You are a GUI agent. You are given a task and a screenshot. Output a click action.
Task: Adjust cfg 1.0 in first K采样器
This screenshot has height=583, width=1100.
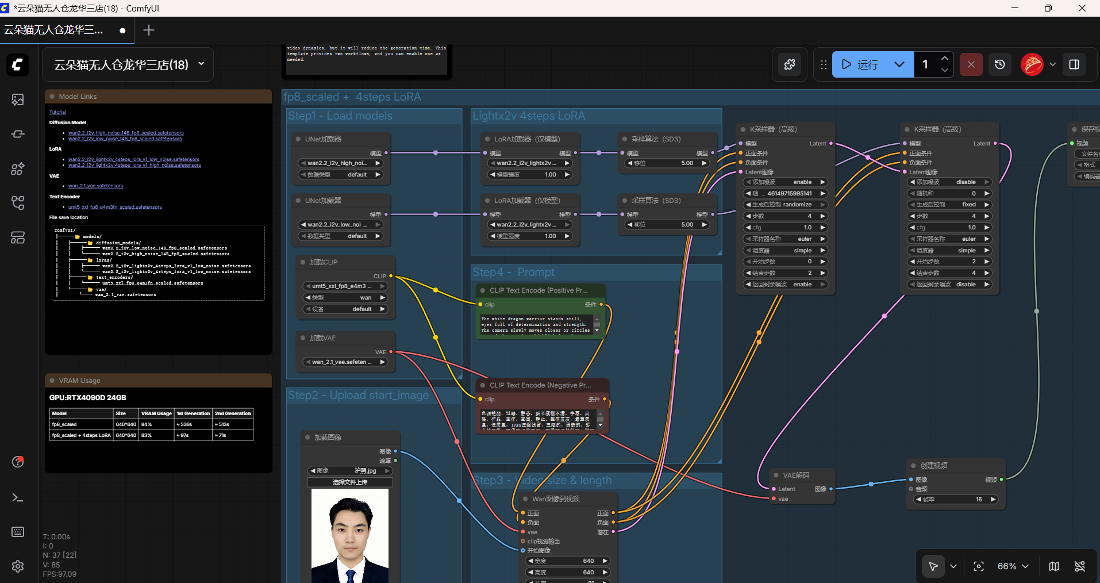coord(785,227)
